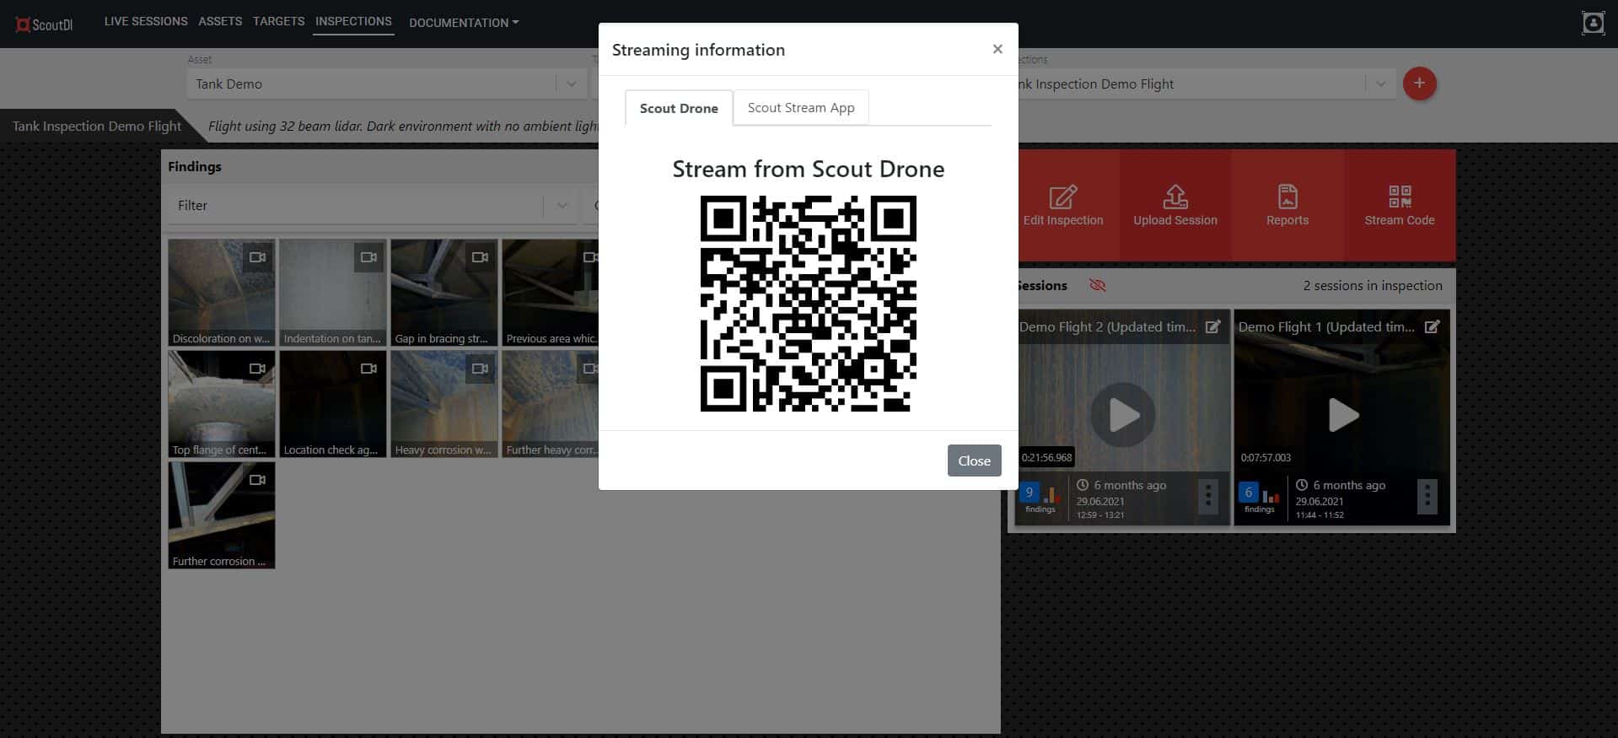
Task: Edit Demo Flight 2 session name
Action: pyautogui.click(x=1212, y=326)
